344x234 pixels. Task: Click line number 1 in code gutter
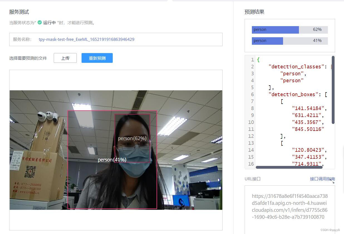[x=252, y=60]
